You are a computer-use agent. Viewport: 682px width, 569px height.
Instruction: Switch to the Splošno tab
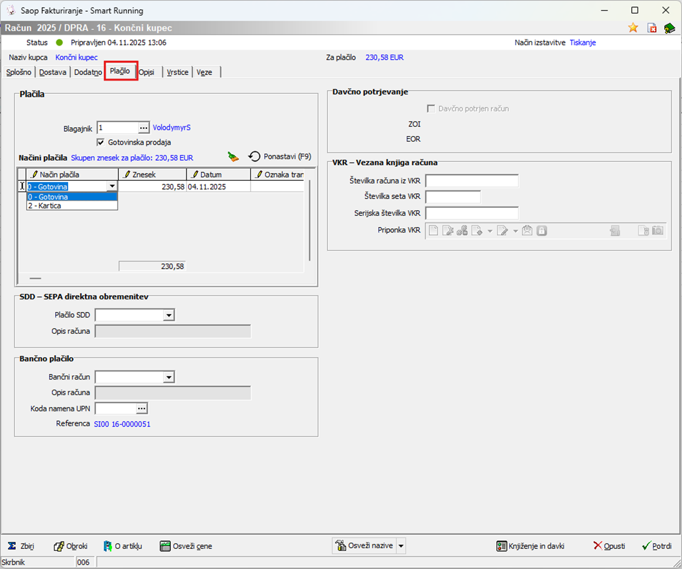pos(19,72)
